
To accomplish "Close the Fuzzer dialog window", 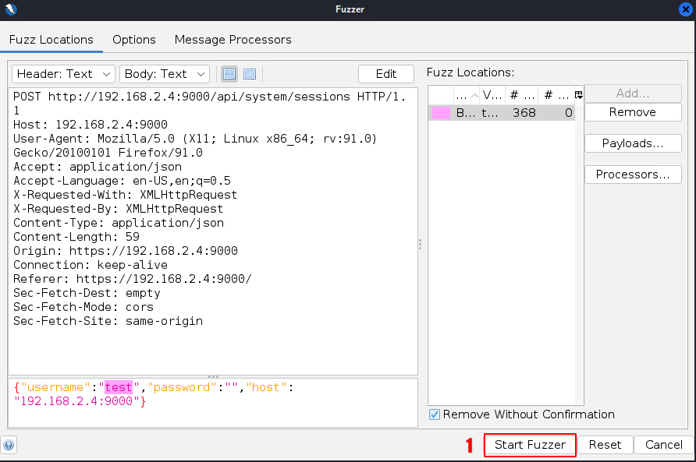I will click(686, 9).
